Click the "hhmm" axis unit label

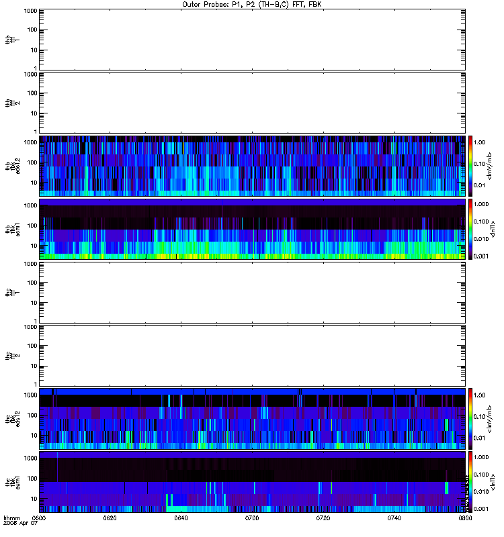[11, 518]
